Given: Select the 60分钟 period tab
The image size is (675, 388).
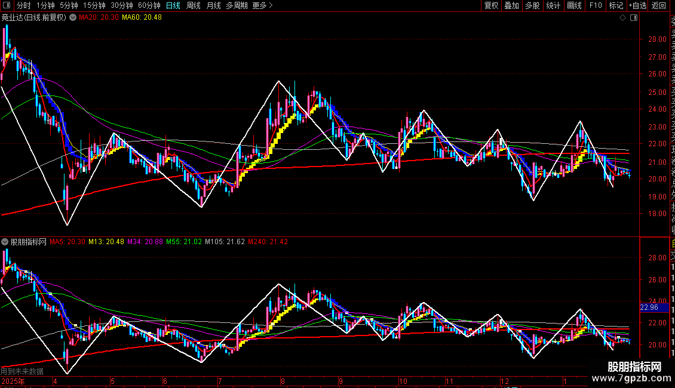Looking at the screenshot, I should [x=149, y=5].
